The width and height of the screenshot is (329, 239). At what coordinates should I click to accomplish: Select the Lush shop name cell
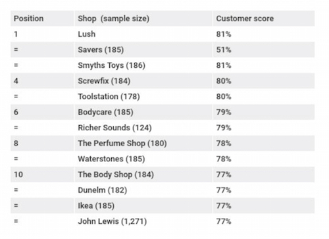click(x=87, y=34)
